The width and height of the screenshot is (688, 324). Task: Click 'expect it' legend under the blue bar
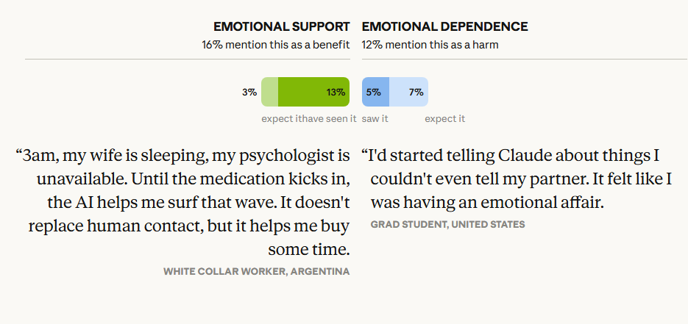point(444,119)
